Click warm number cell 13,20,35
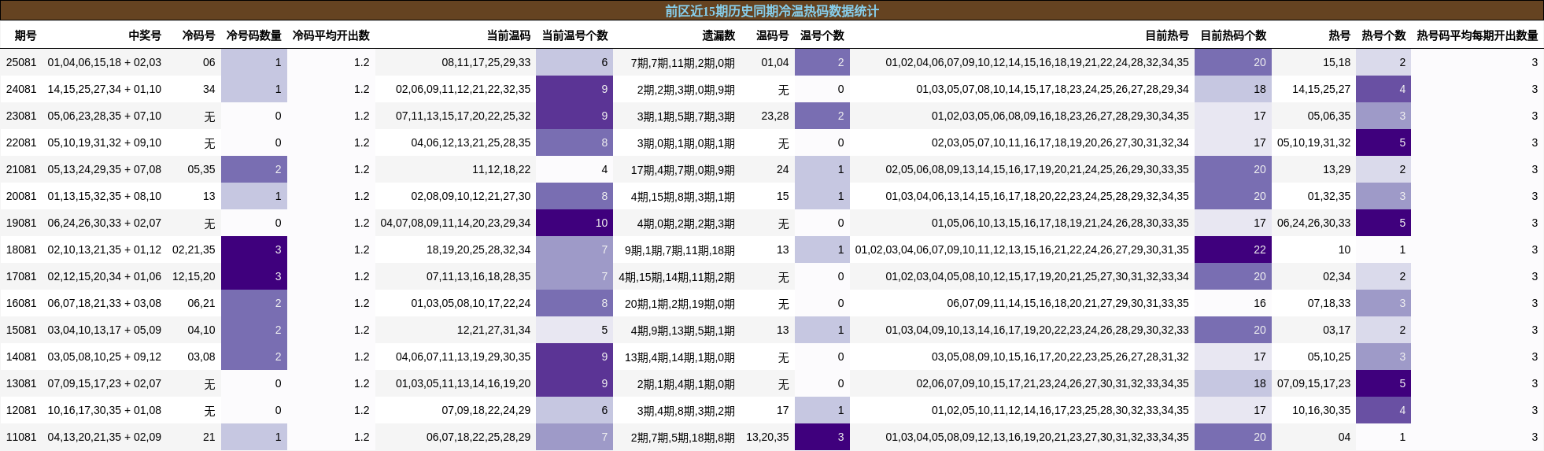Viewport: 1544px width, 451px height. click(x=767, y=437)
